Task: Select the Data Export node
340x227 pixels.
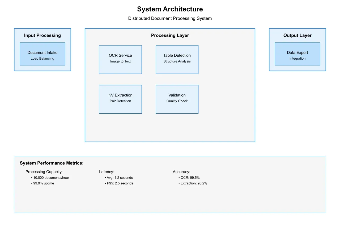Action: tap(297, 53)
